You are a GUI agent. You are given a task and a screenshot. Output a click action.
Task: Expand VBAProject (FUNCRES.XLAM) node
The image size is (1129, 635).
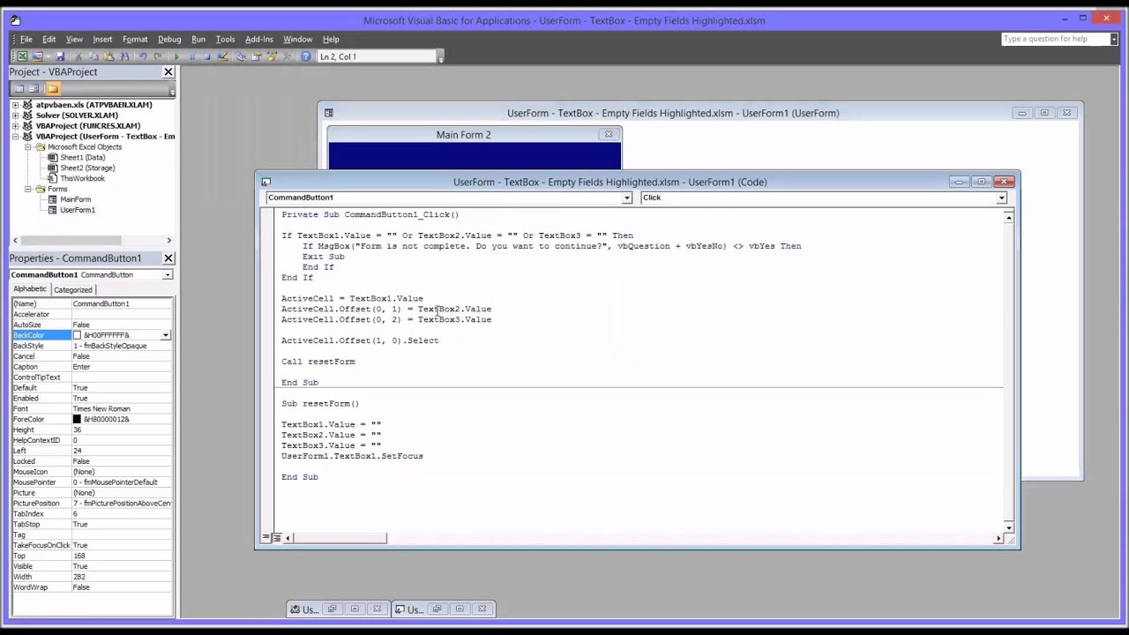click(15, 126)
